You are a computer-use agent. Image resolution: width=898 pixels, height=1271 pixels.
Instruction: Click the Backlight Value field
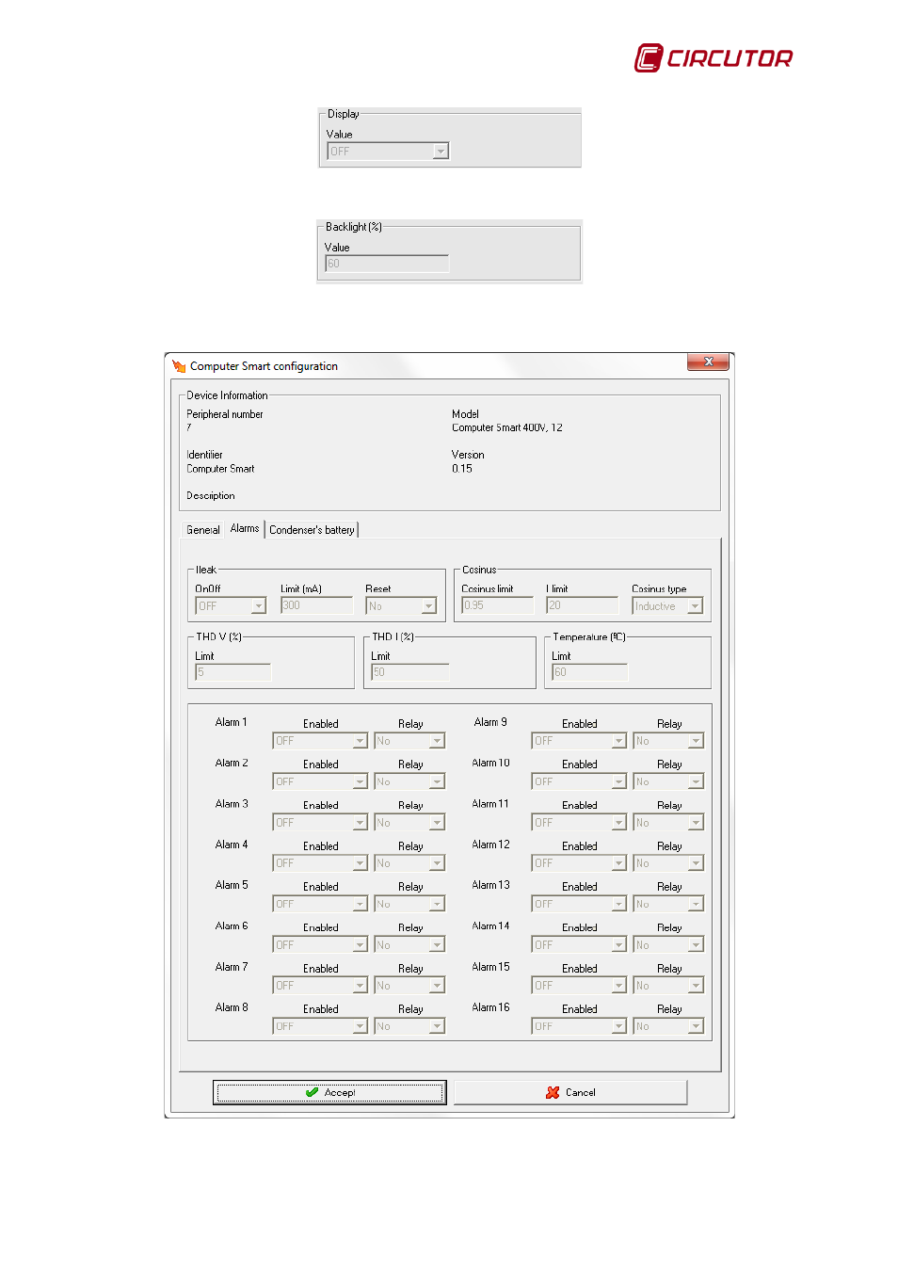387,264
